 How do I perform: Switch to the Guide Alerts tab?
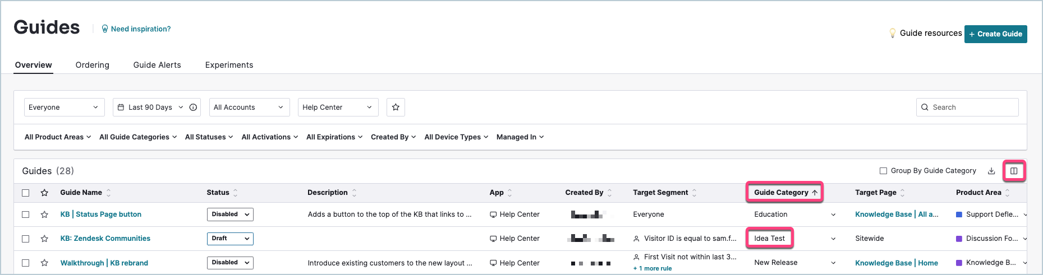pyautogui.click(x=157, y=65)
